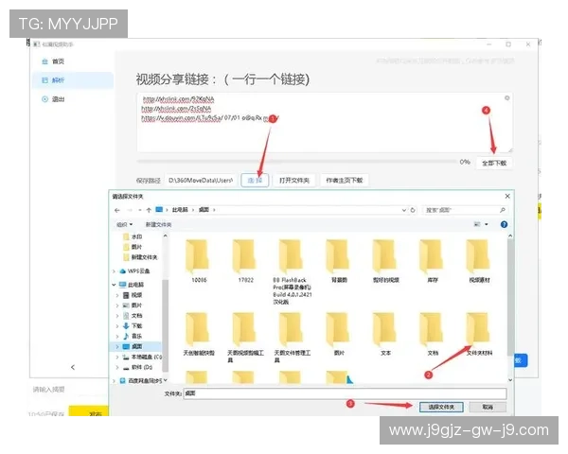The image size is (568, 454).
Task: Select the 17822 folder
Action: pos(245,261)
